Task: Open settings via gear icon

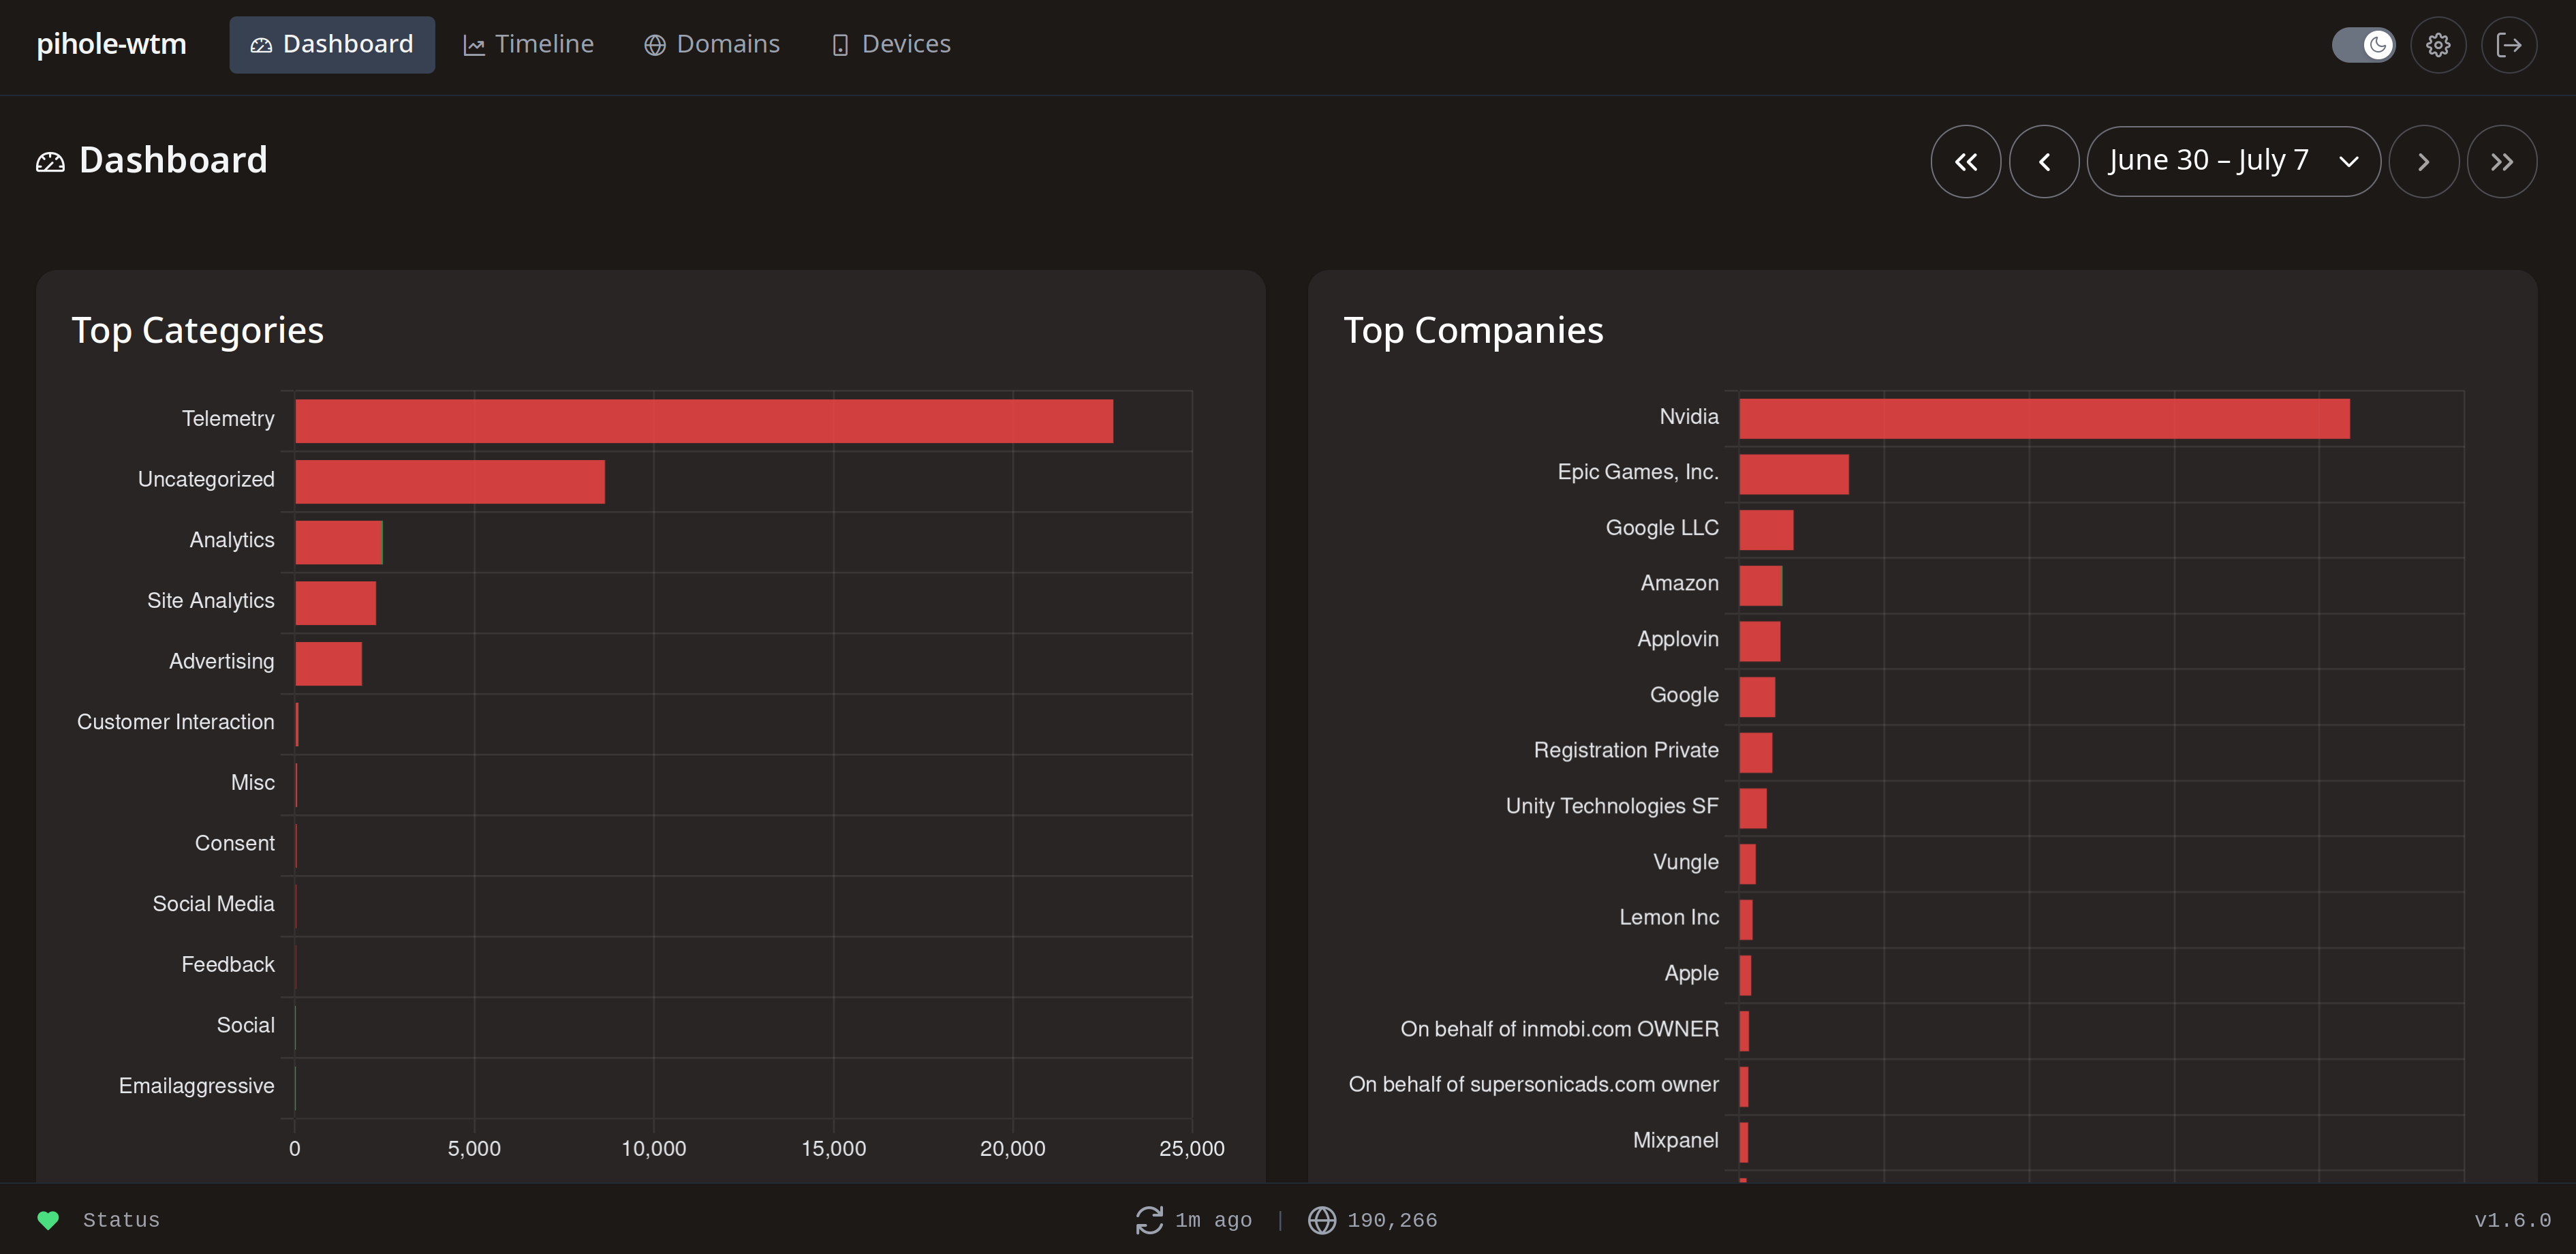Action: coord(2438,45)
